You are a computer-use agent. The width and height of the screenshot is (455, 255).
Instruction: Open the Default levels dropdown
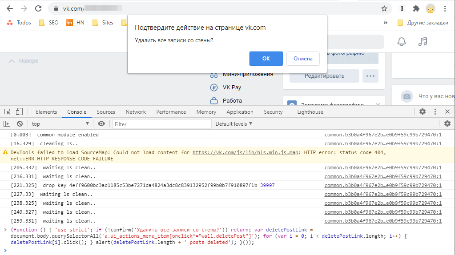click(x=234, y=124)
